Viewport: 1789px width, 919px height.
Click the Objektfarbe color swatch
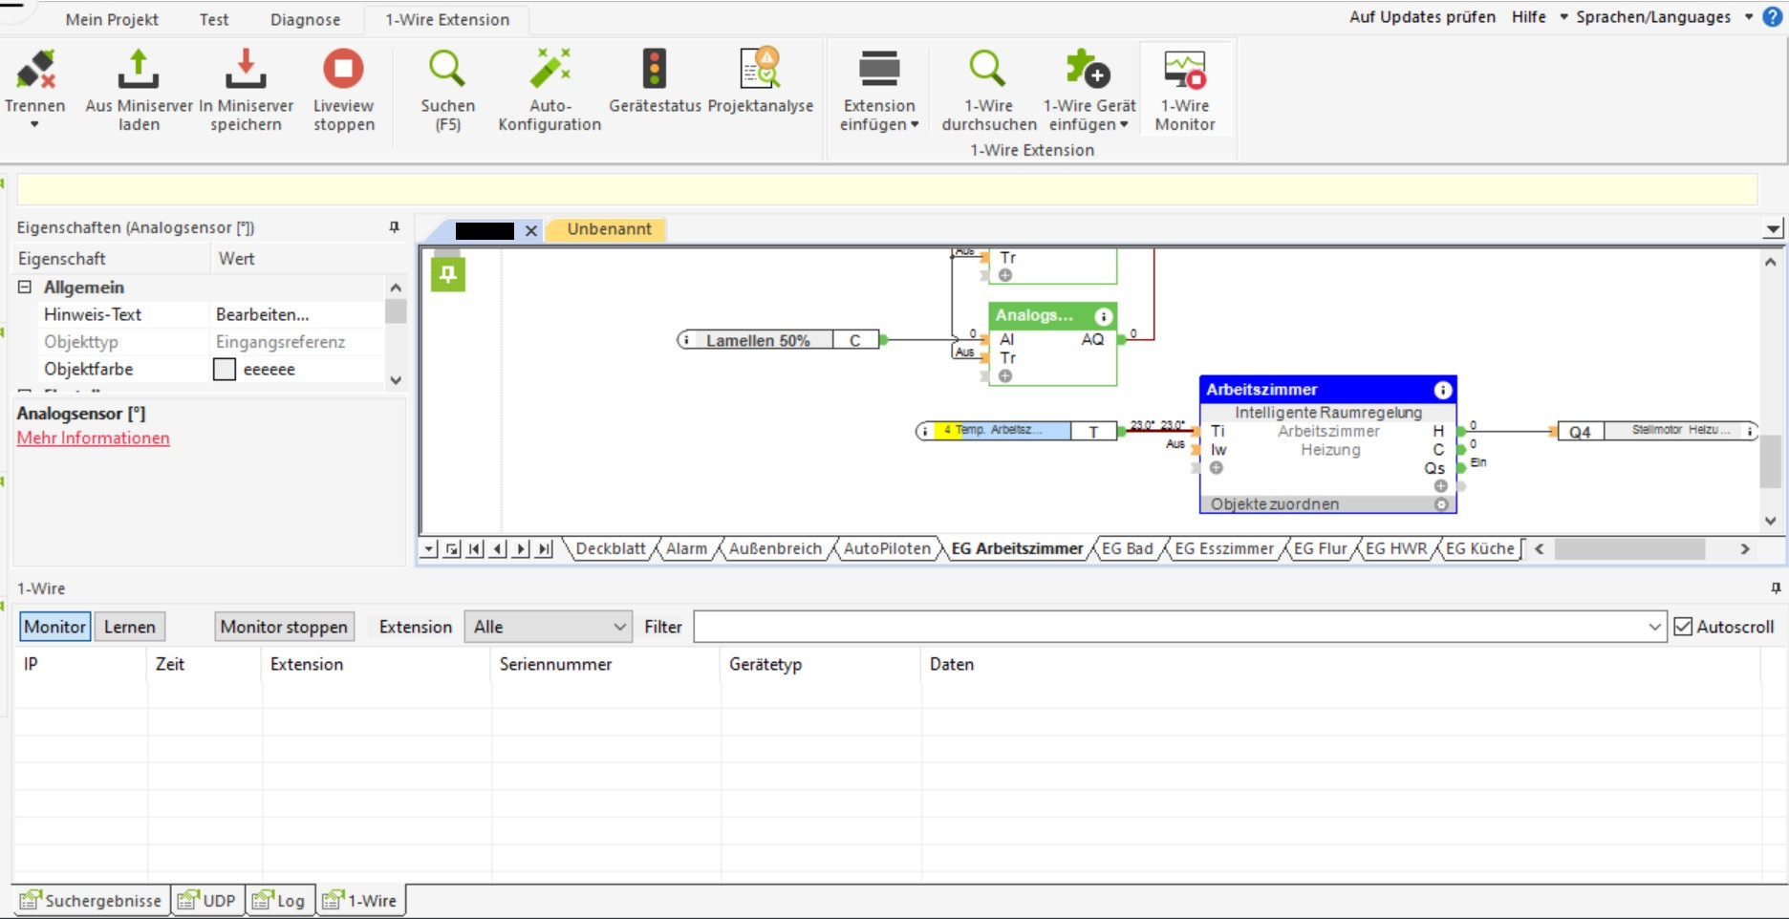point(225,369)
